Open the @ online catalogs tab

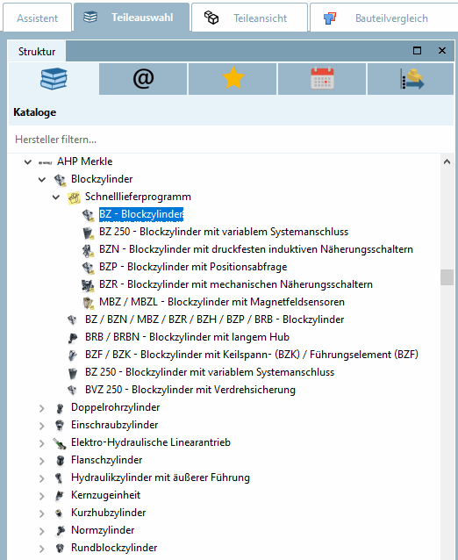point(143,79)
